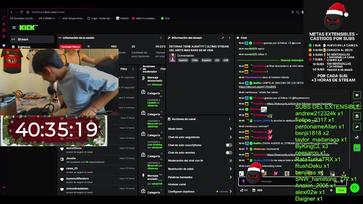This screenshot has height=204, width=363.
Task: Open Login - Portal bookmark
Action: [99, 18]
